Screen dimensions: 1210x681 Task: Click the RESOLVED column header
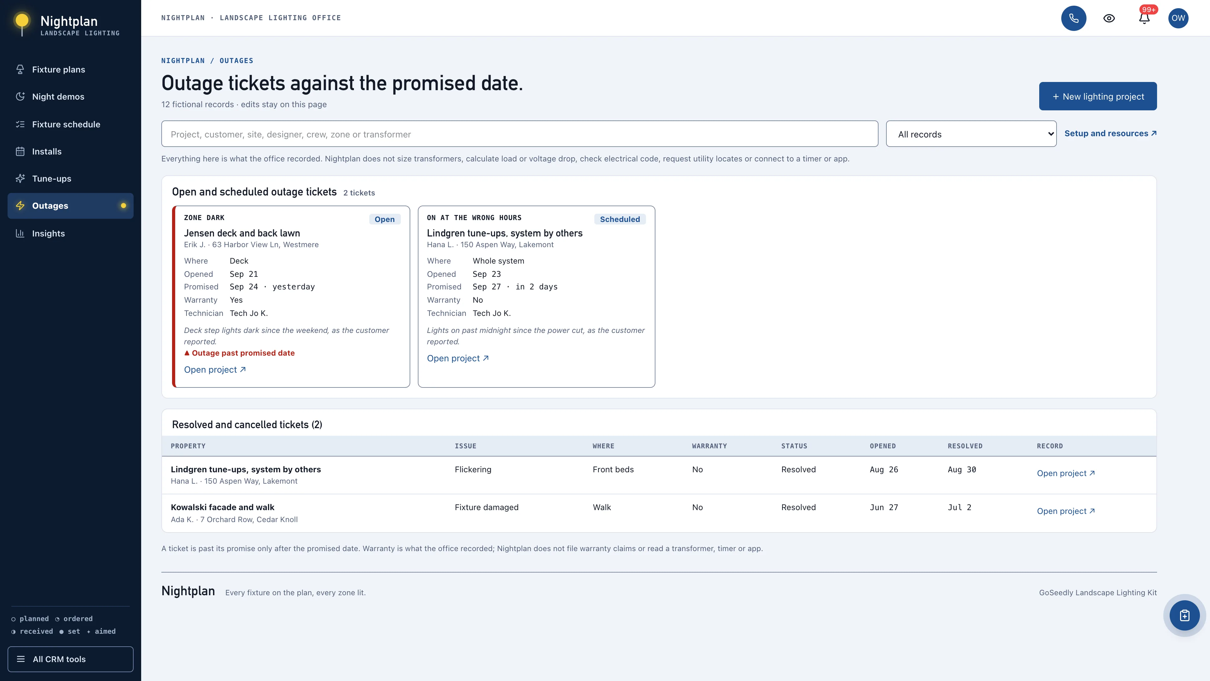click(965, 446)
